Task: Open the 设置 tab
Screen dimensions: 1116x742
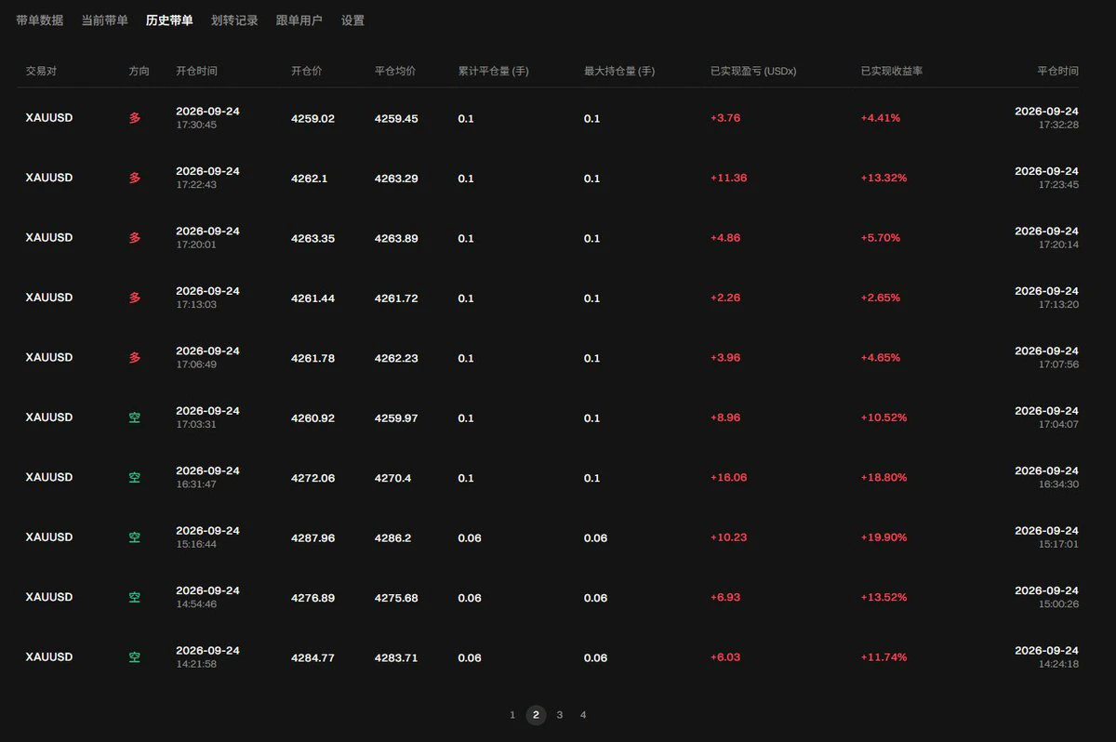Action: click(x=352, y=20)
